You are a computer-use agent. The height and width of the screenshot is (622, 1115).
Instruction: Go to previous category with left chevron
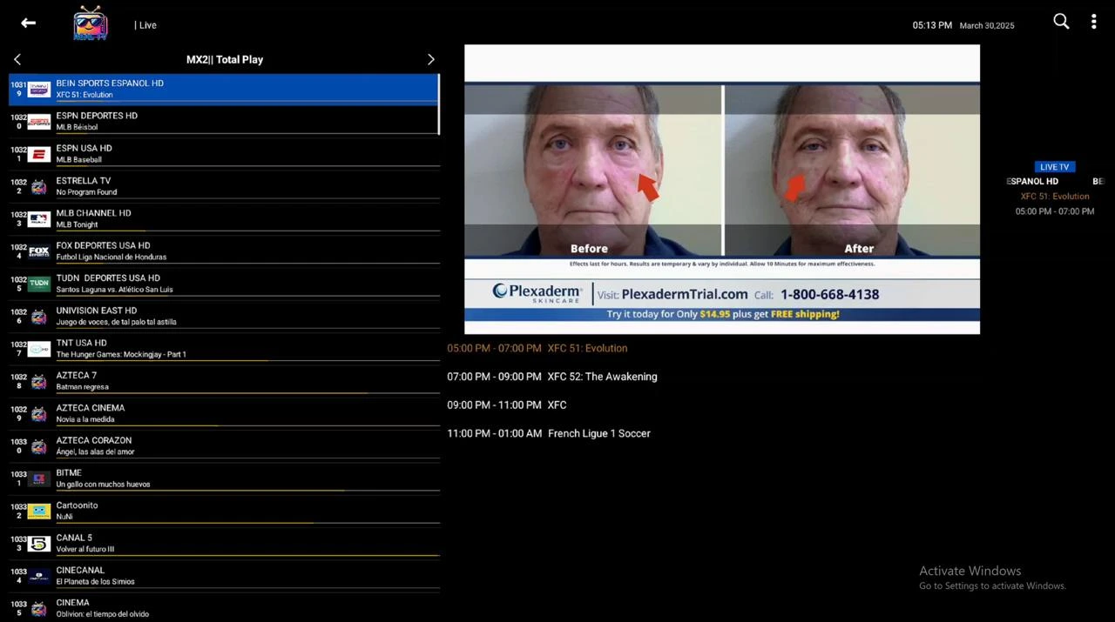click(x=17, y=59)
